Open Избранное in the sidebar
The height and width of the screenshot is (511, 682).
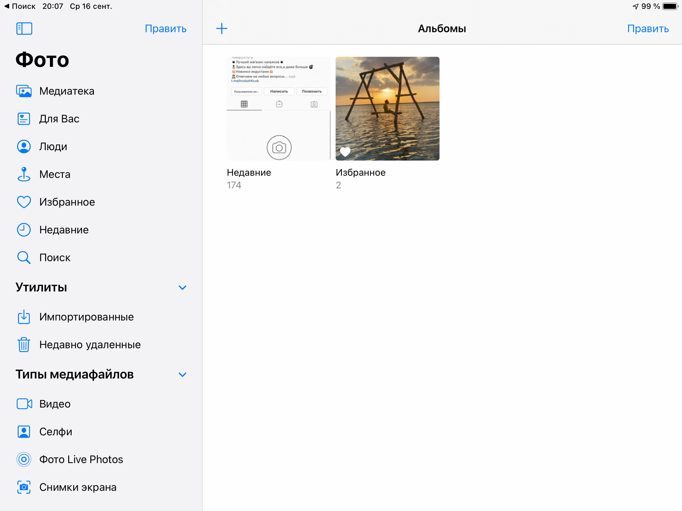point(101,202)
